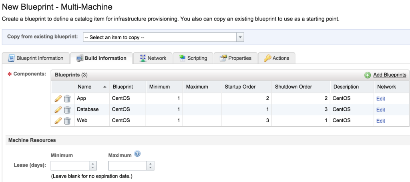The width and height of the screenshot is (410, 182).
Task: Click the pencil edit icon for App row
Action: pos(58,99)
